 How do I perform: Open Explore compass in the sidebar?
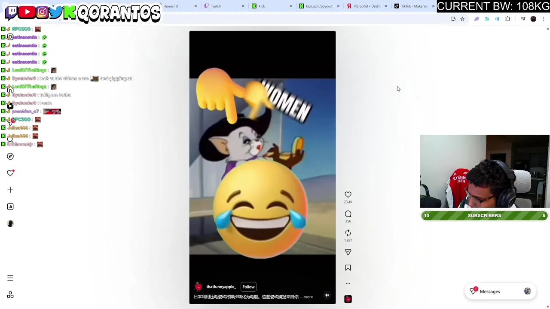tap(10, 156)
